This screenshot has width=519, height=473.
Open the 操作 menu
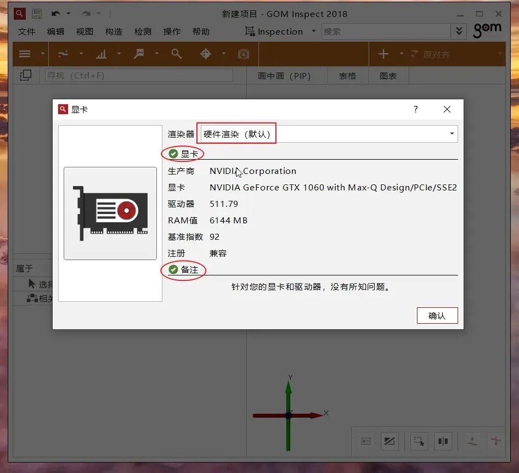172,31
